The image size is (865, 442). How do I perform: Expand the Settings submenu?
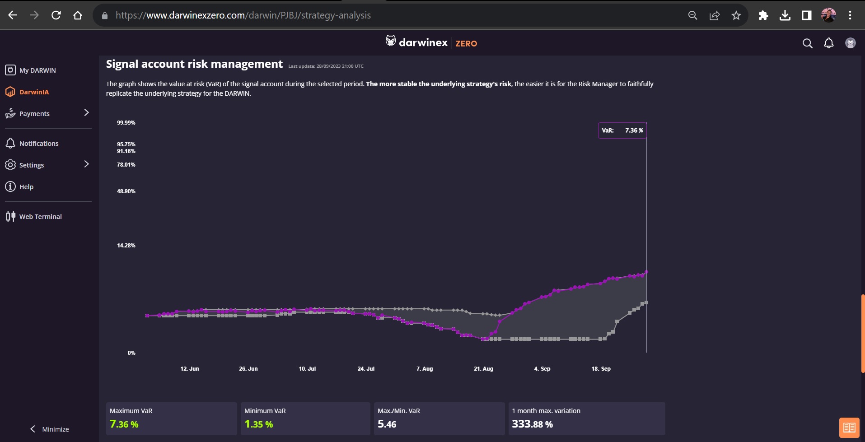click(86, 164)
